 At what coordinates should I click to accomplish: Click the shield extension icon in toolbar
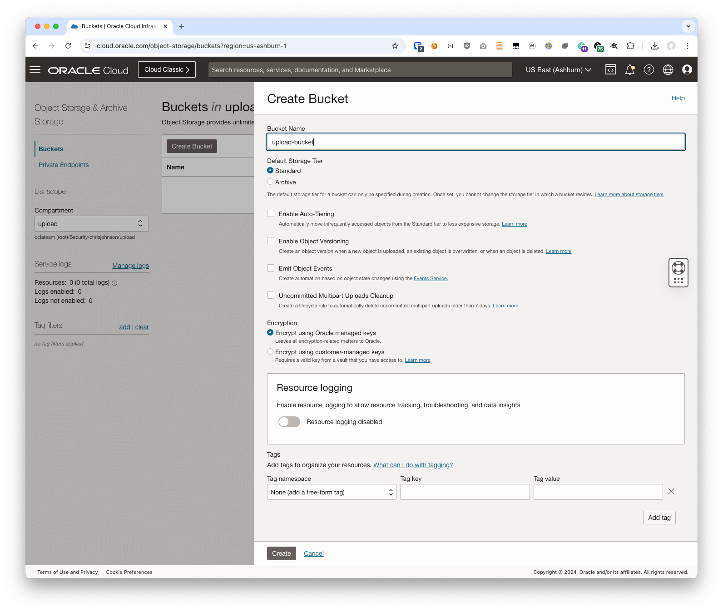[467, 46]
